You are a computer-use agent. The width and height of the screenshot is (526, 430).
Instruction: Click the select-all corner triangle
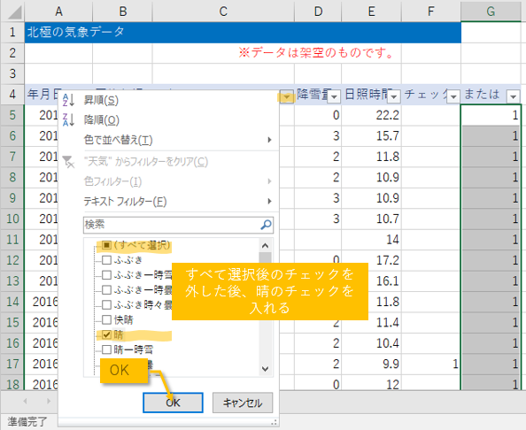14,12
